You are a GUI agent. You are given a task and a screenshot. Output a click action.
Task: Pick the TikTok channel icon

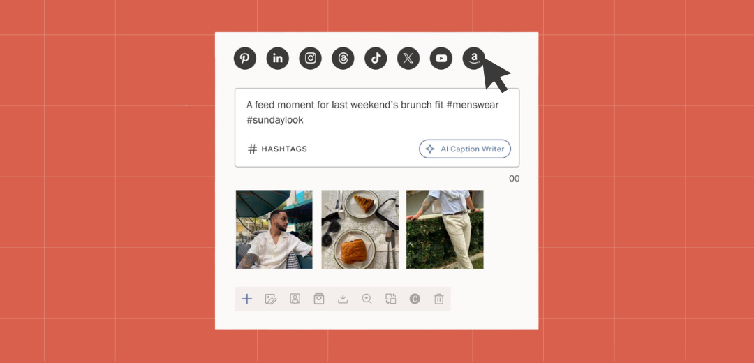[376, 58]
